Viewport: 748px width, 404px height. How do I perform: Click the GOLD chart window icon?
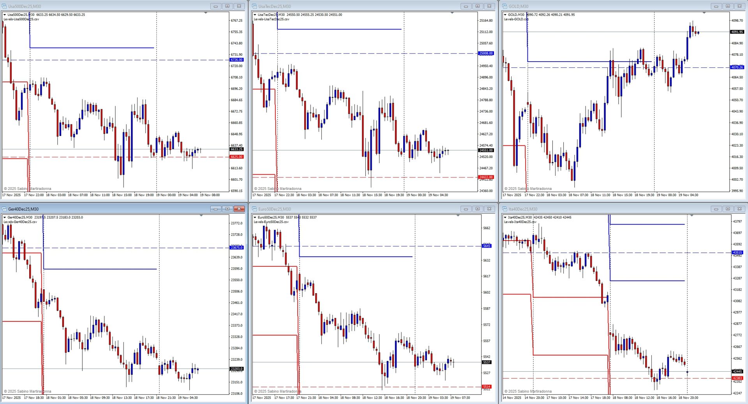pos(505,6)
